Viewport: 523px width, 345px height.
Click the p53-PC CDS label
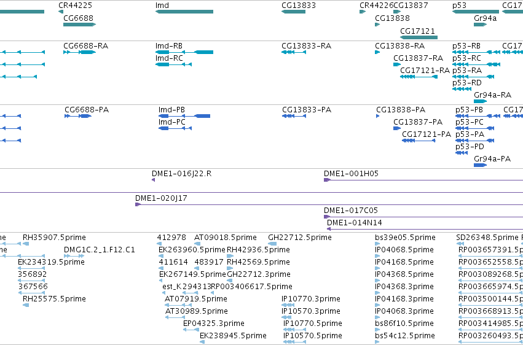(470, 122)
